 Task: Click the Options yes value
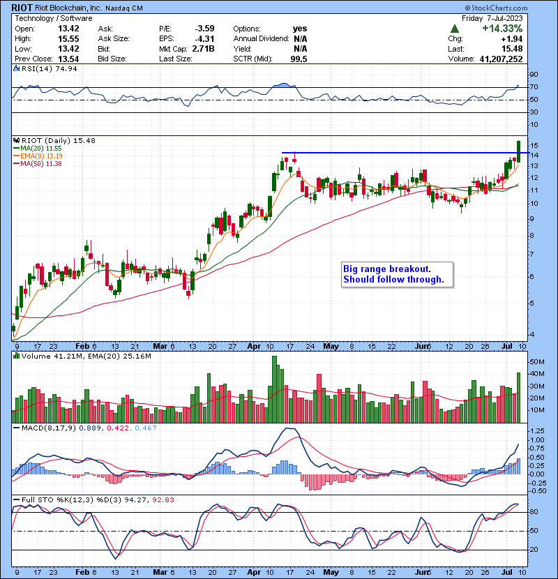click(300, 29)
